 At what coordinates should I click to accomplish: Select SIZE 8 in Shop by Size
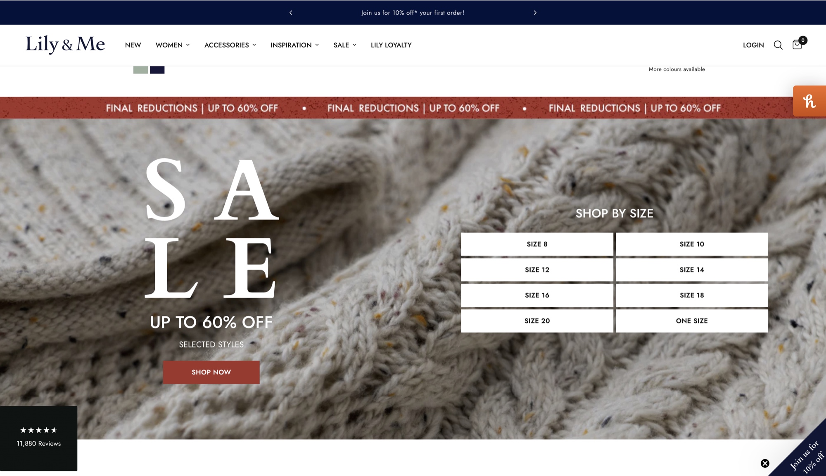(536, 244)
